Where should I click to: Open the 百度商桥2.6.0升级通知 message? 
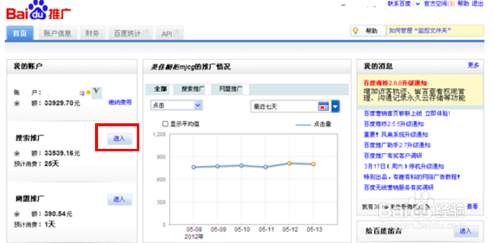(x=395, y=83)
